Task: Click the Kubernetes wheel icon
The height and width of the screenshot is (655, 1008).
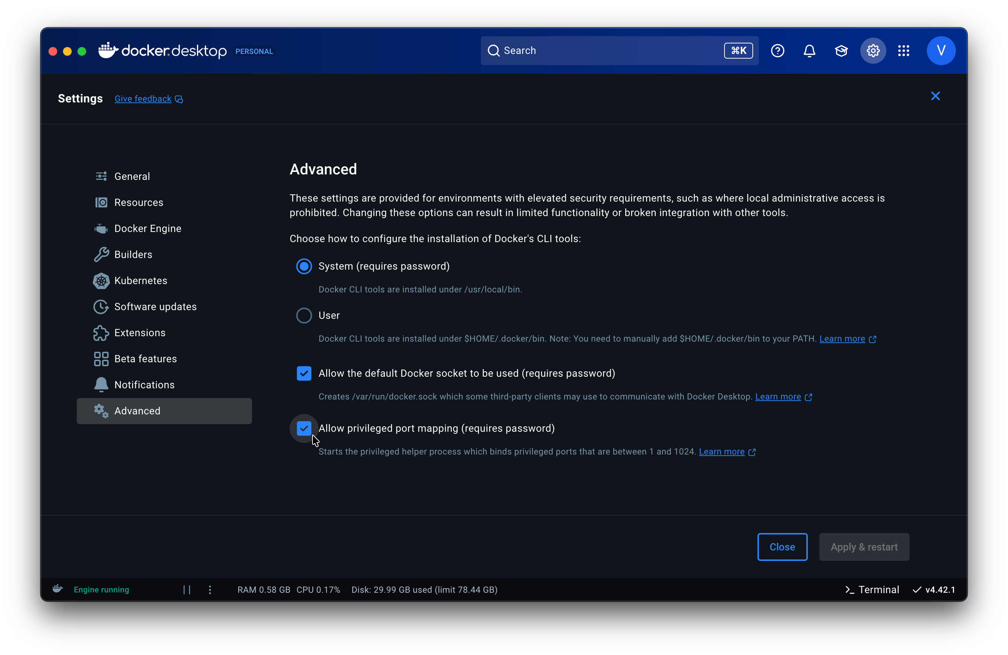Action: (x=101, y=281)
